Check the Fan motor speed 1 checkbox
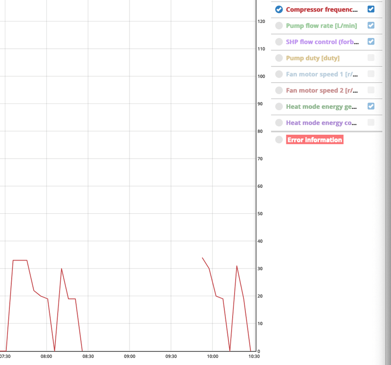This screenshot has height=365, width=391. [x=371, y=74]
